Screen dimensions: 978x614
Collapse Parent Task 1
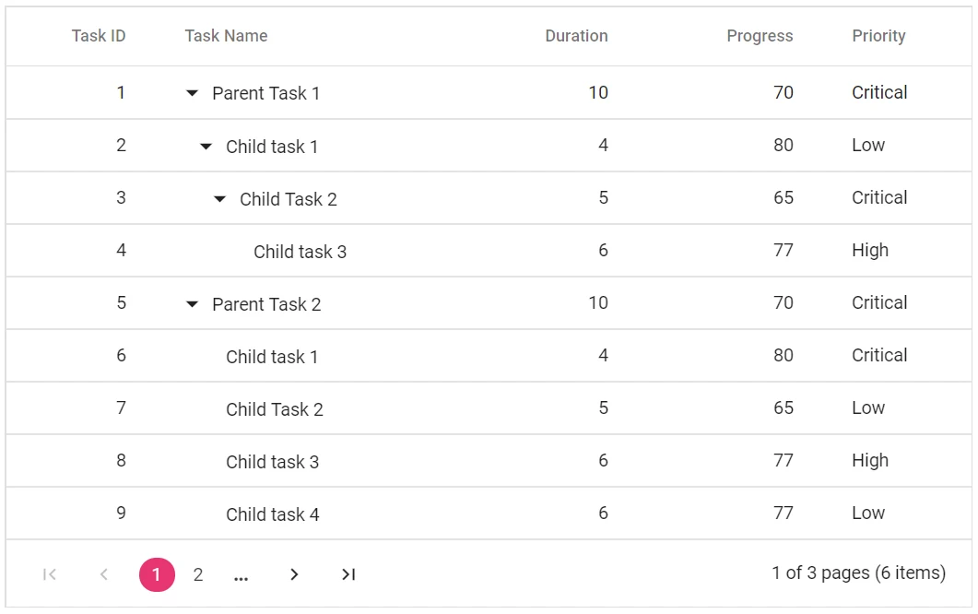(191, 92)
